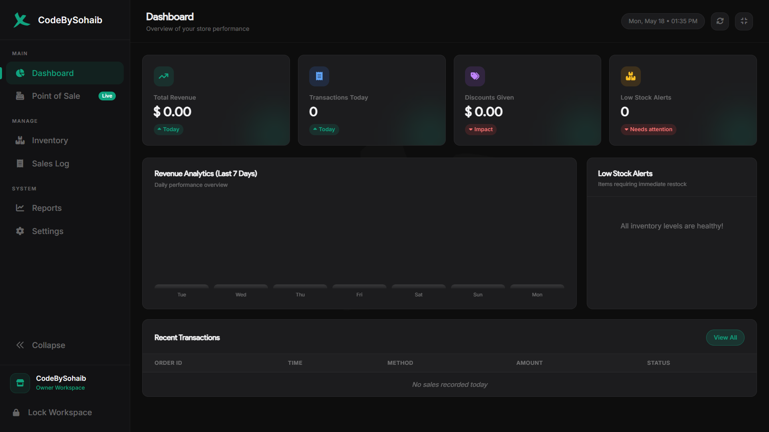Click the STATUS column header
Viewport: 769px width, 432px height.
pyautogui.click(x=658, y=363)
